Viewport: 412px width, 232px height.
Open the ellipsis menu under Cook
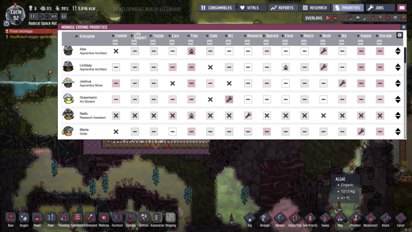click(x=209, y=42)
